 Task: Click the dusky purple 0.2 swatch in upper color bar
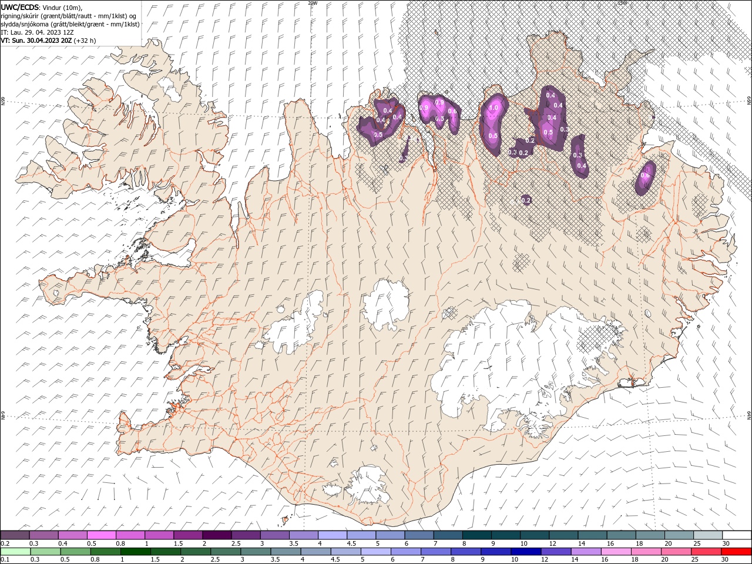point(15,535)
